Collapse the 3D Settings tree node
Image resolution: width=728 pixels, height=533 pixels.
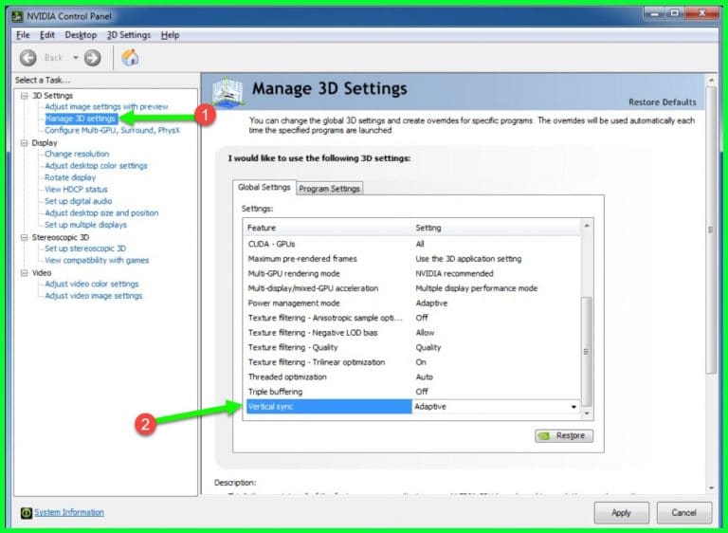24,96
